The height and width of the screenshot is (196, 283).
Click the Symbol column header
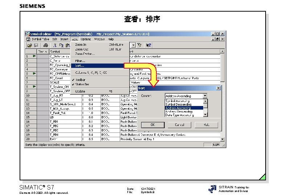click(x=60, y=52)
